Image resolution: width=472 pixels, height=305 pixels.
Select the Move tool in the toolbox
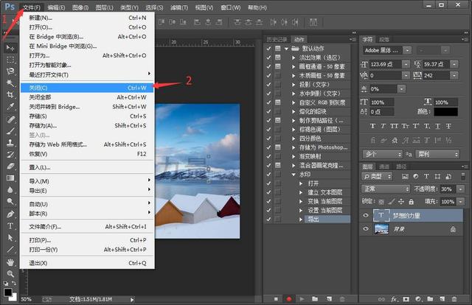coord(10,48)
